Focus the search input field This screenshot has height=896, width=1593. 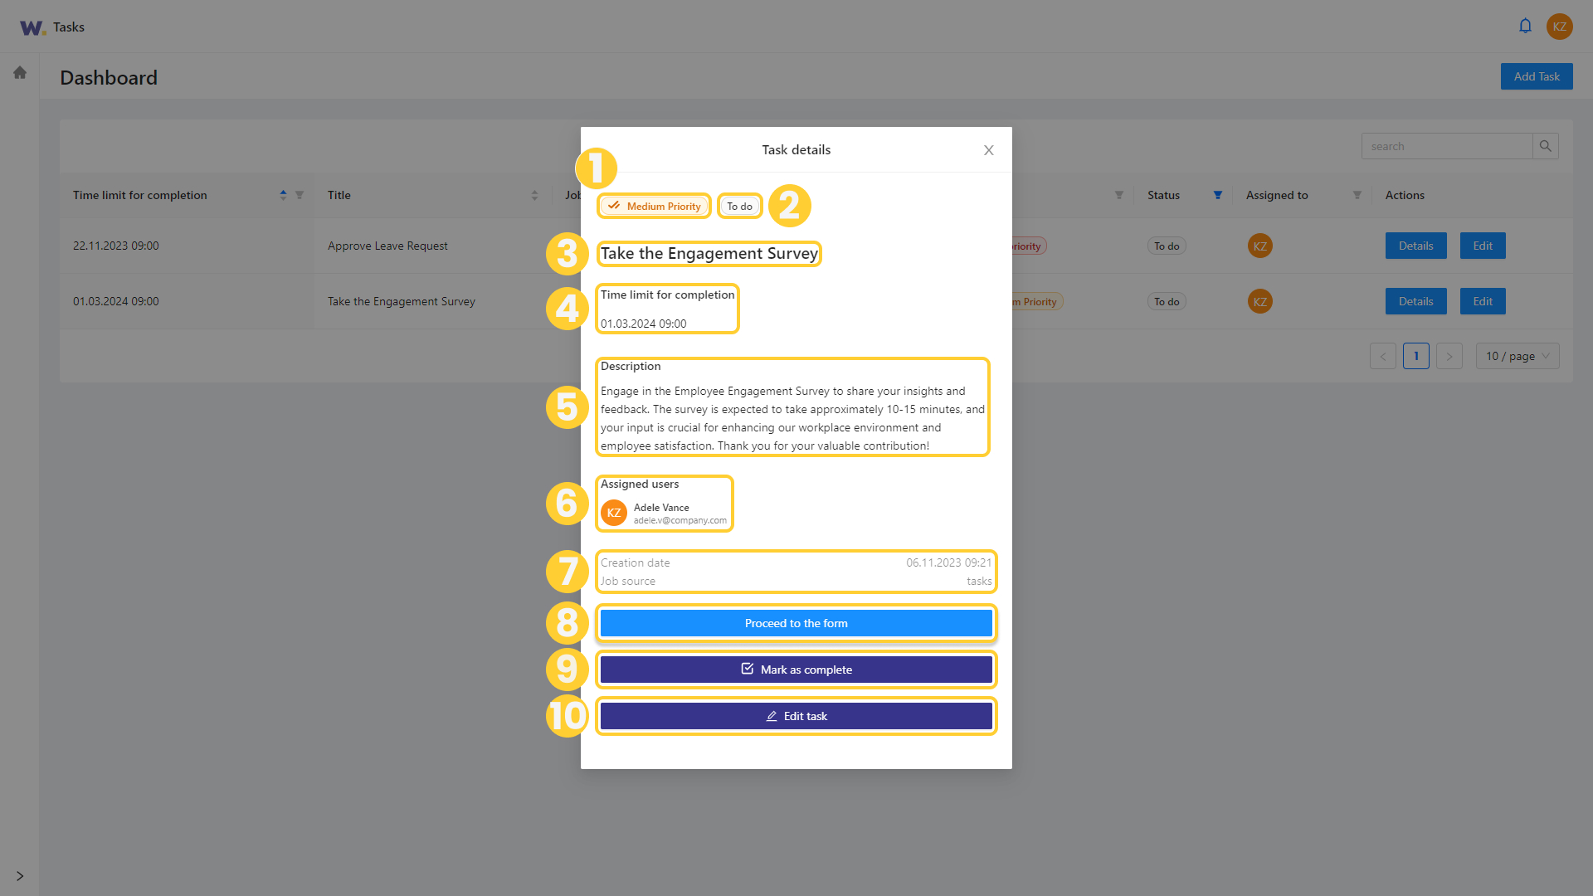click(1447, 146)
